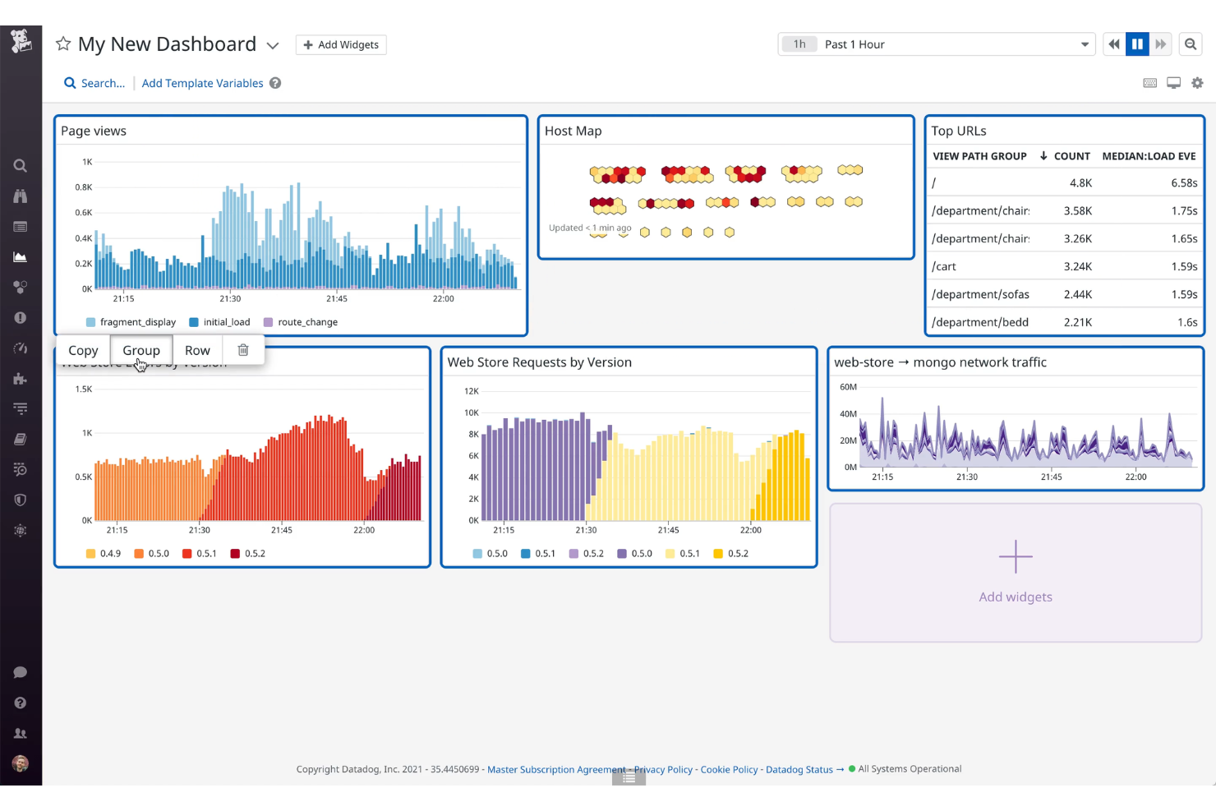Expand the My New Dashboard title dropdown
The width and height of the screenshot is (1216, 811).
click(273, 45)
